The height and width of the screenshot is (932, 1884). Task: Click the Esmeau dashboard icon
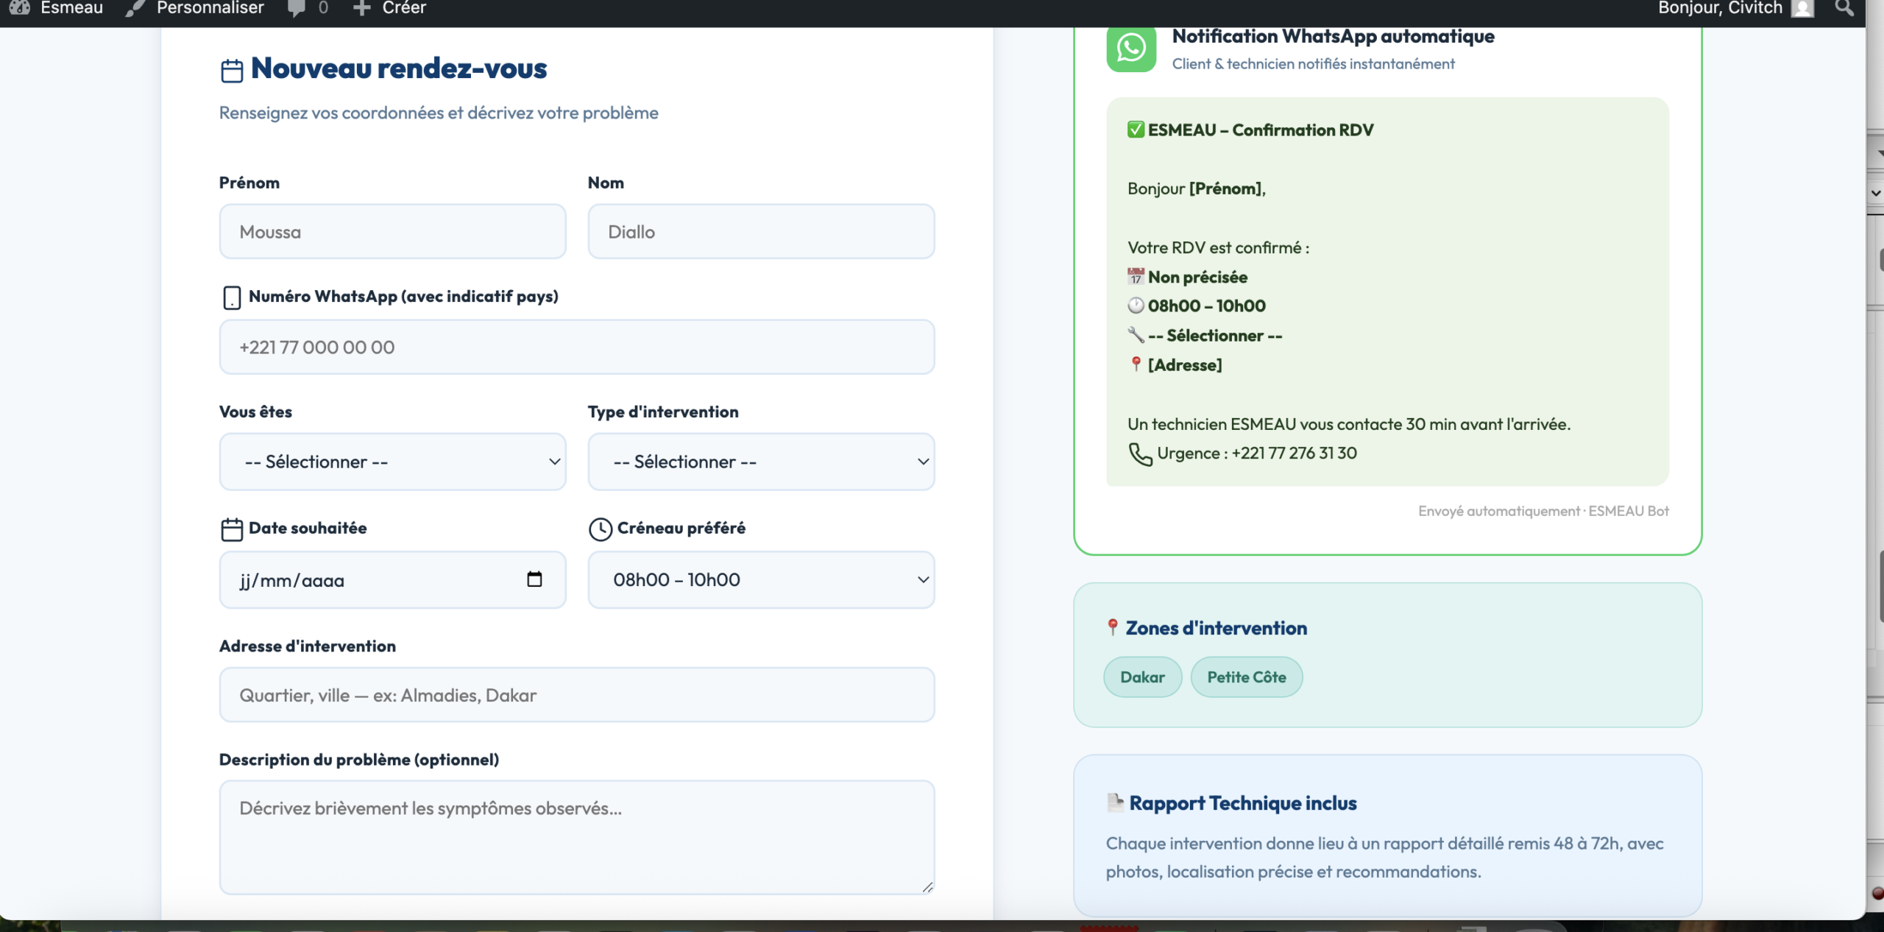tap(20, 8)
